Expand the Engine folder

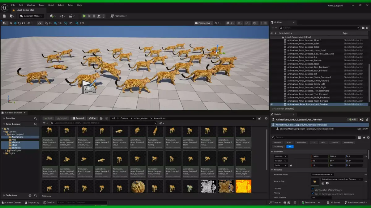[4, 153]
